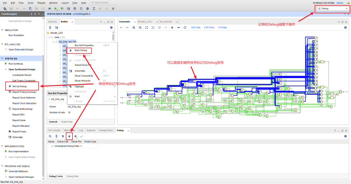This screenshot has height=184, width=351.
Task: Click the timing clock icon in main toolbar
Action: tap(75, 9)
